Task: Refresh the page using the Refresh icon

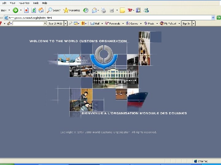Action: pyautogui.click(x=34, y=10)
